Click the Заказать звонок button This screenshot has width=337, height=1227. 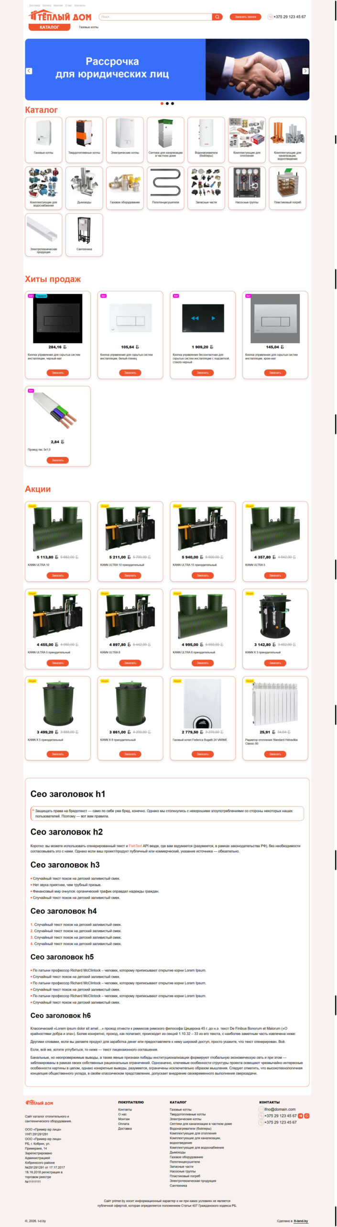pyautogui.click(x=245, y=17)
